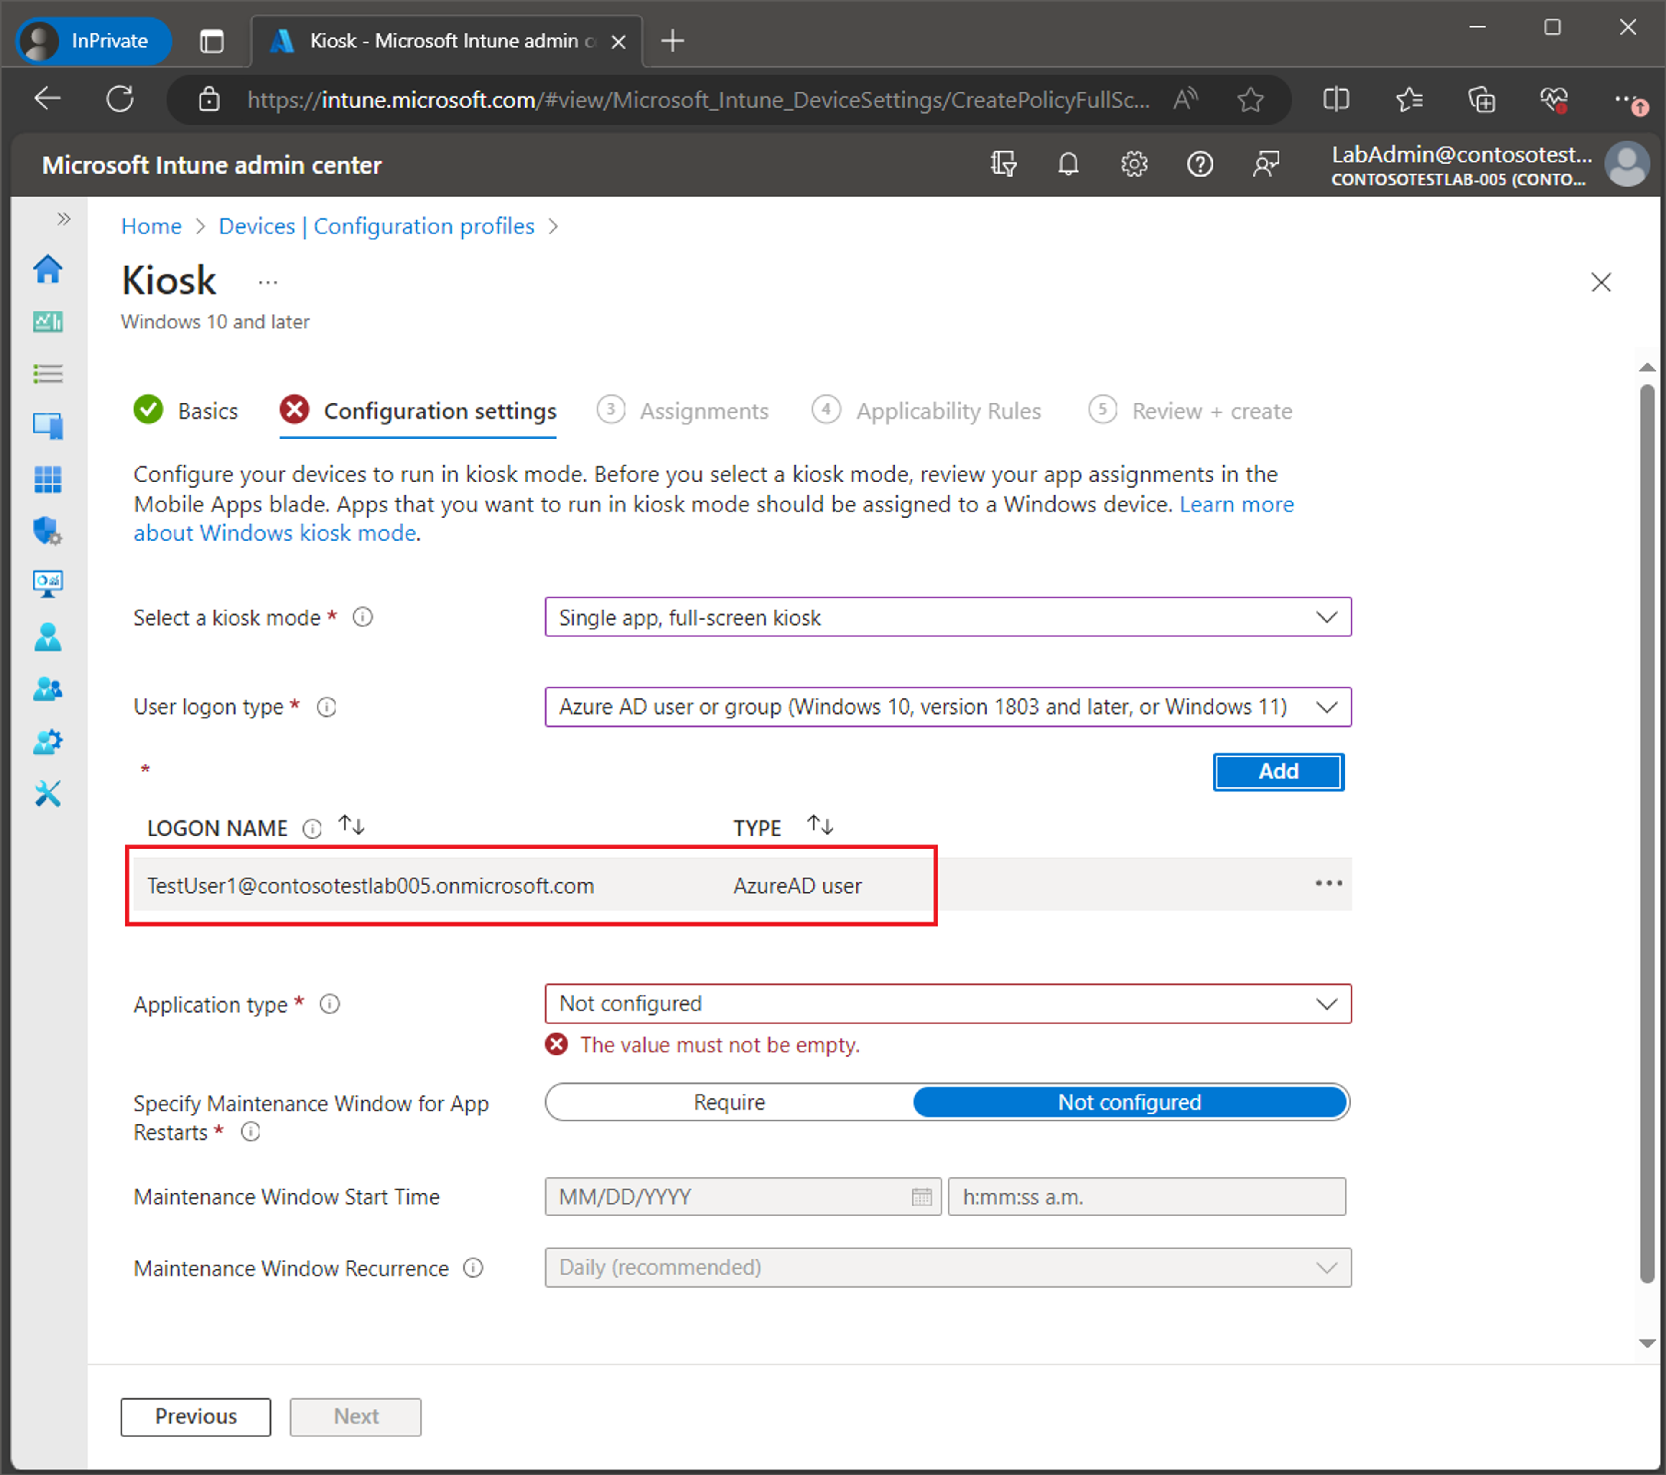Sort by TYPE column arrows
This screenshot has height=1475, width=1666.
(821, 826)
